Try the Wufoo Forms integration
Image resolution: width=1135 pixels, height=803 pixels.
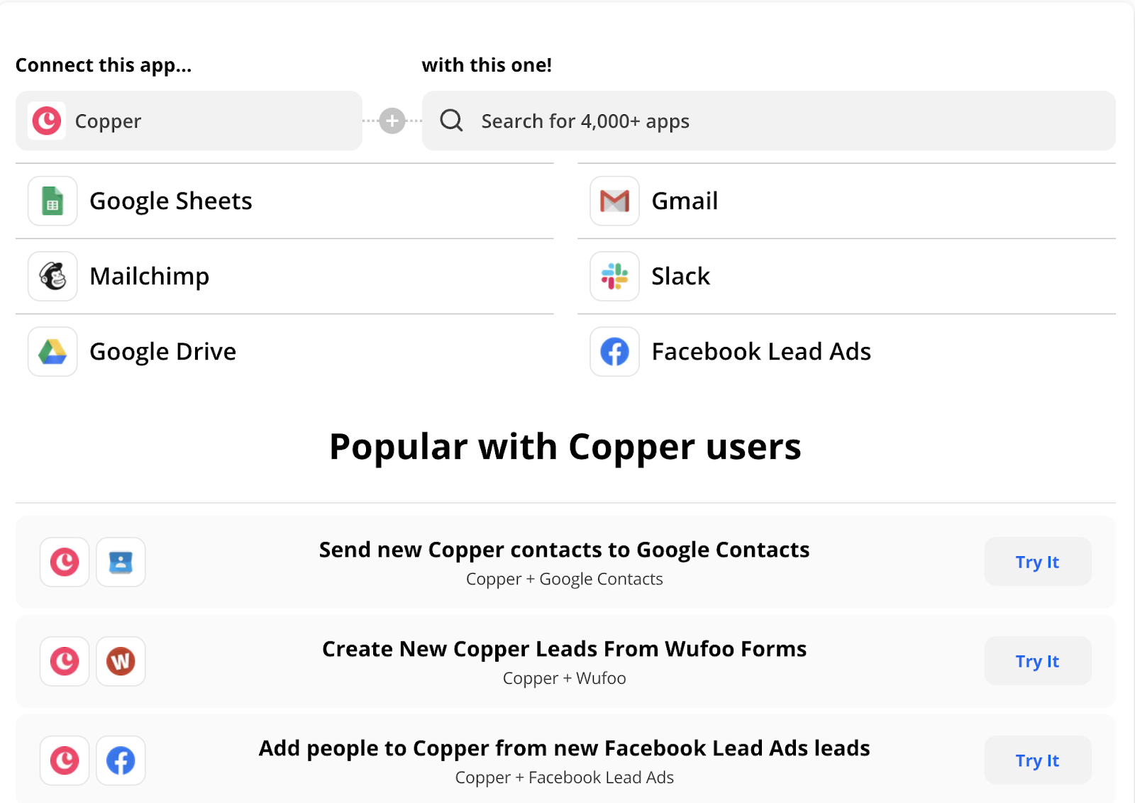1037,661
